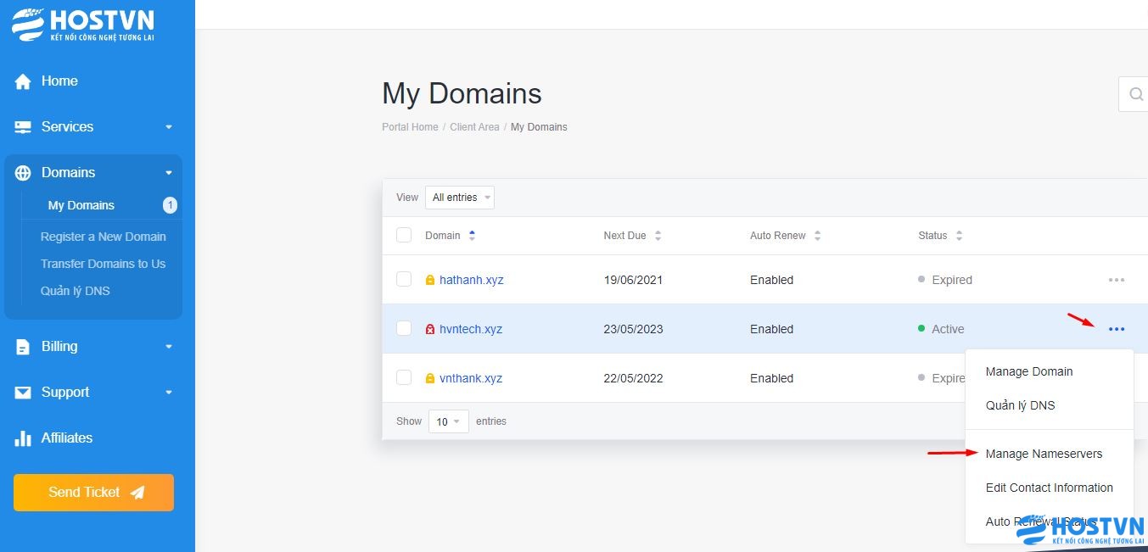The image size is (1148, 552).
Task: Sort by Domain column arrows
Action: [472, 236]
